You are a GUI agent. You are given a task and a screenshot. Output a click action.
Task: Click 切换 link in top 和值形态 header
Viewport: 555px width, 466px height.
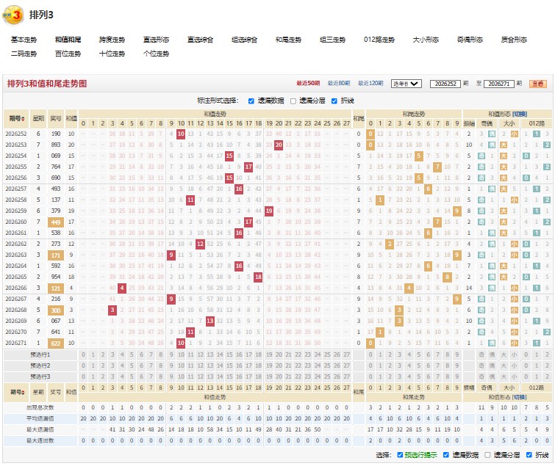pyautogui.click(x=520, y=114)
